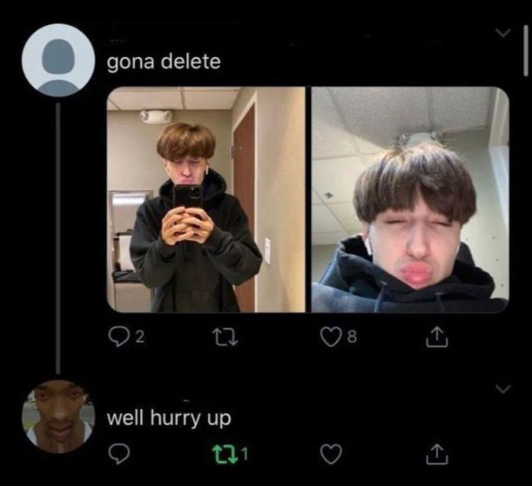
Task: View the close-up pouting selfie photo
Action: coord(410,200)
